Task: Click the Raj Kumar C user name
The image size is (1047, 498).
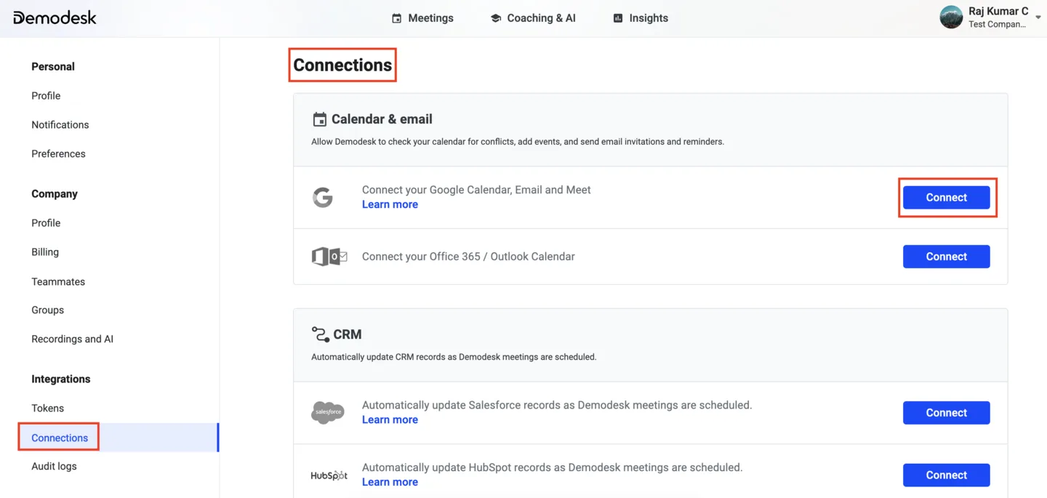Action: point(998,11)
